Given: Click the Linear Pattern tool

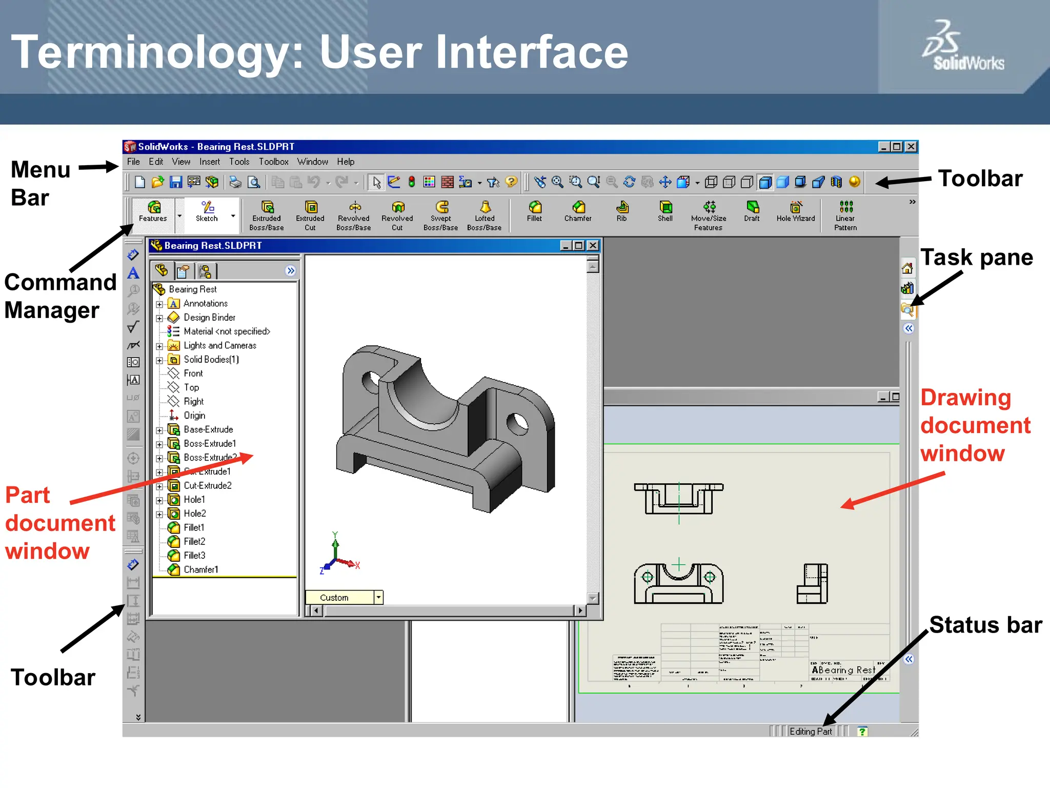Looking at the screenshot, I should 845,215.
